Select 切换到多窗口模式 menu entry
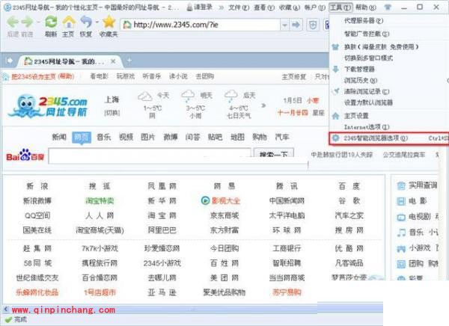 [x=368, y=58]
